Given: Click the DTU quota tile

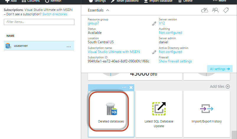Looking at the screenshot, I should [135, 77].
